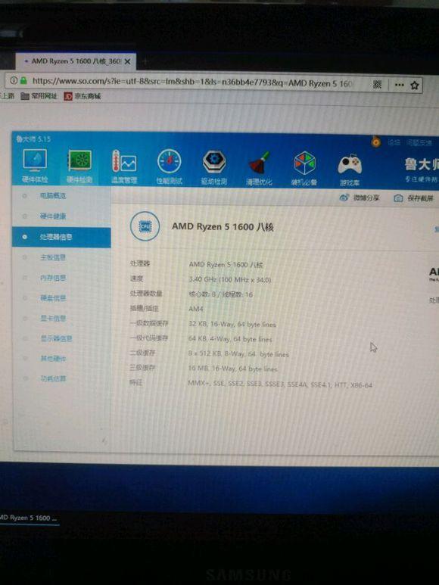
Task: Click the 32 KB, 16-Way L1 data cache value
Action: 232,324
